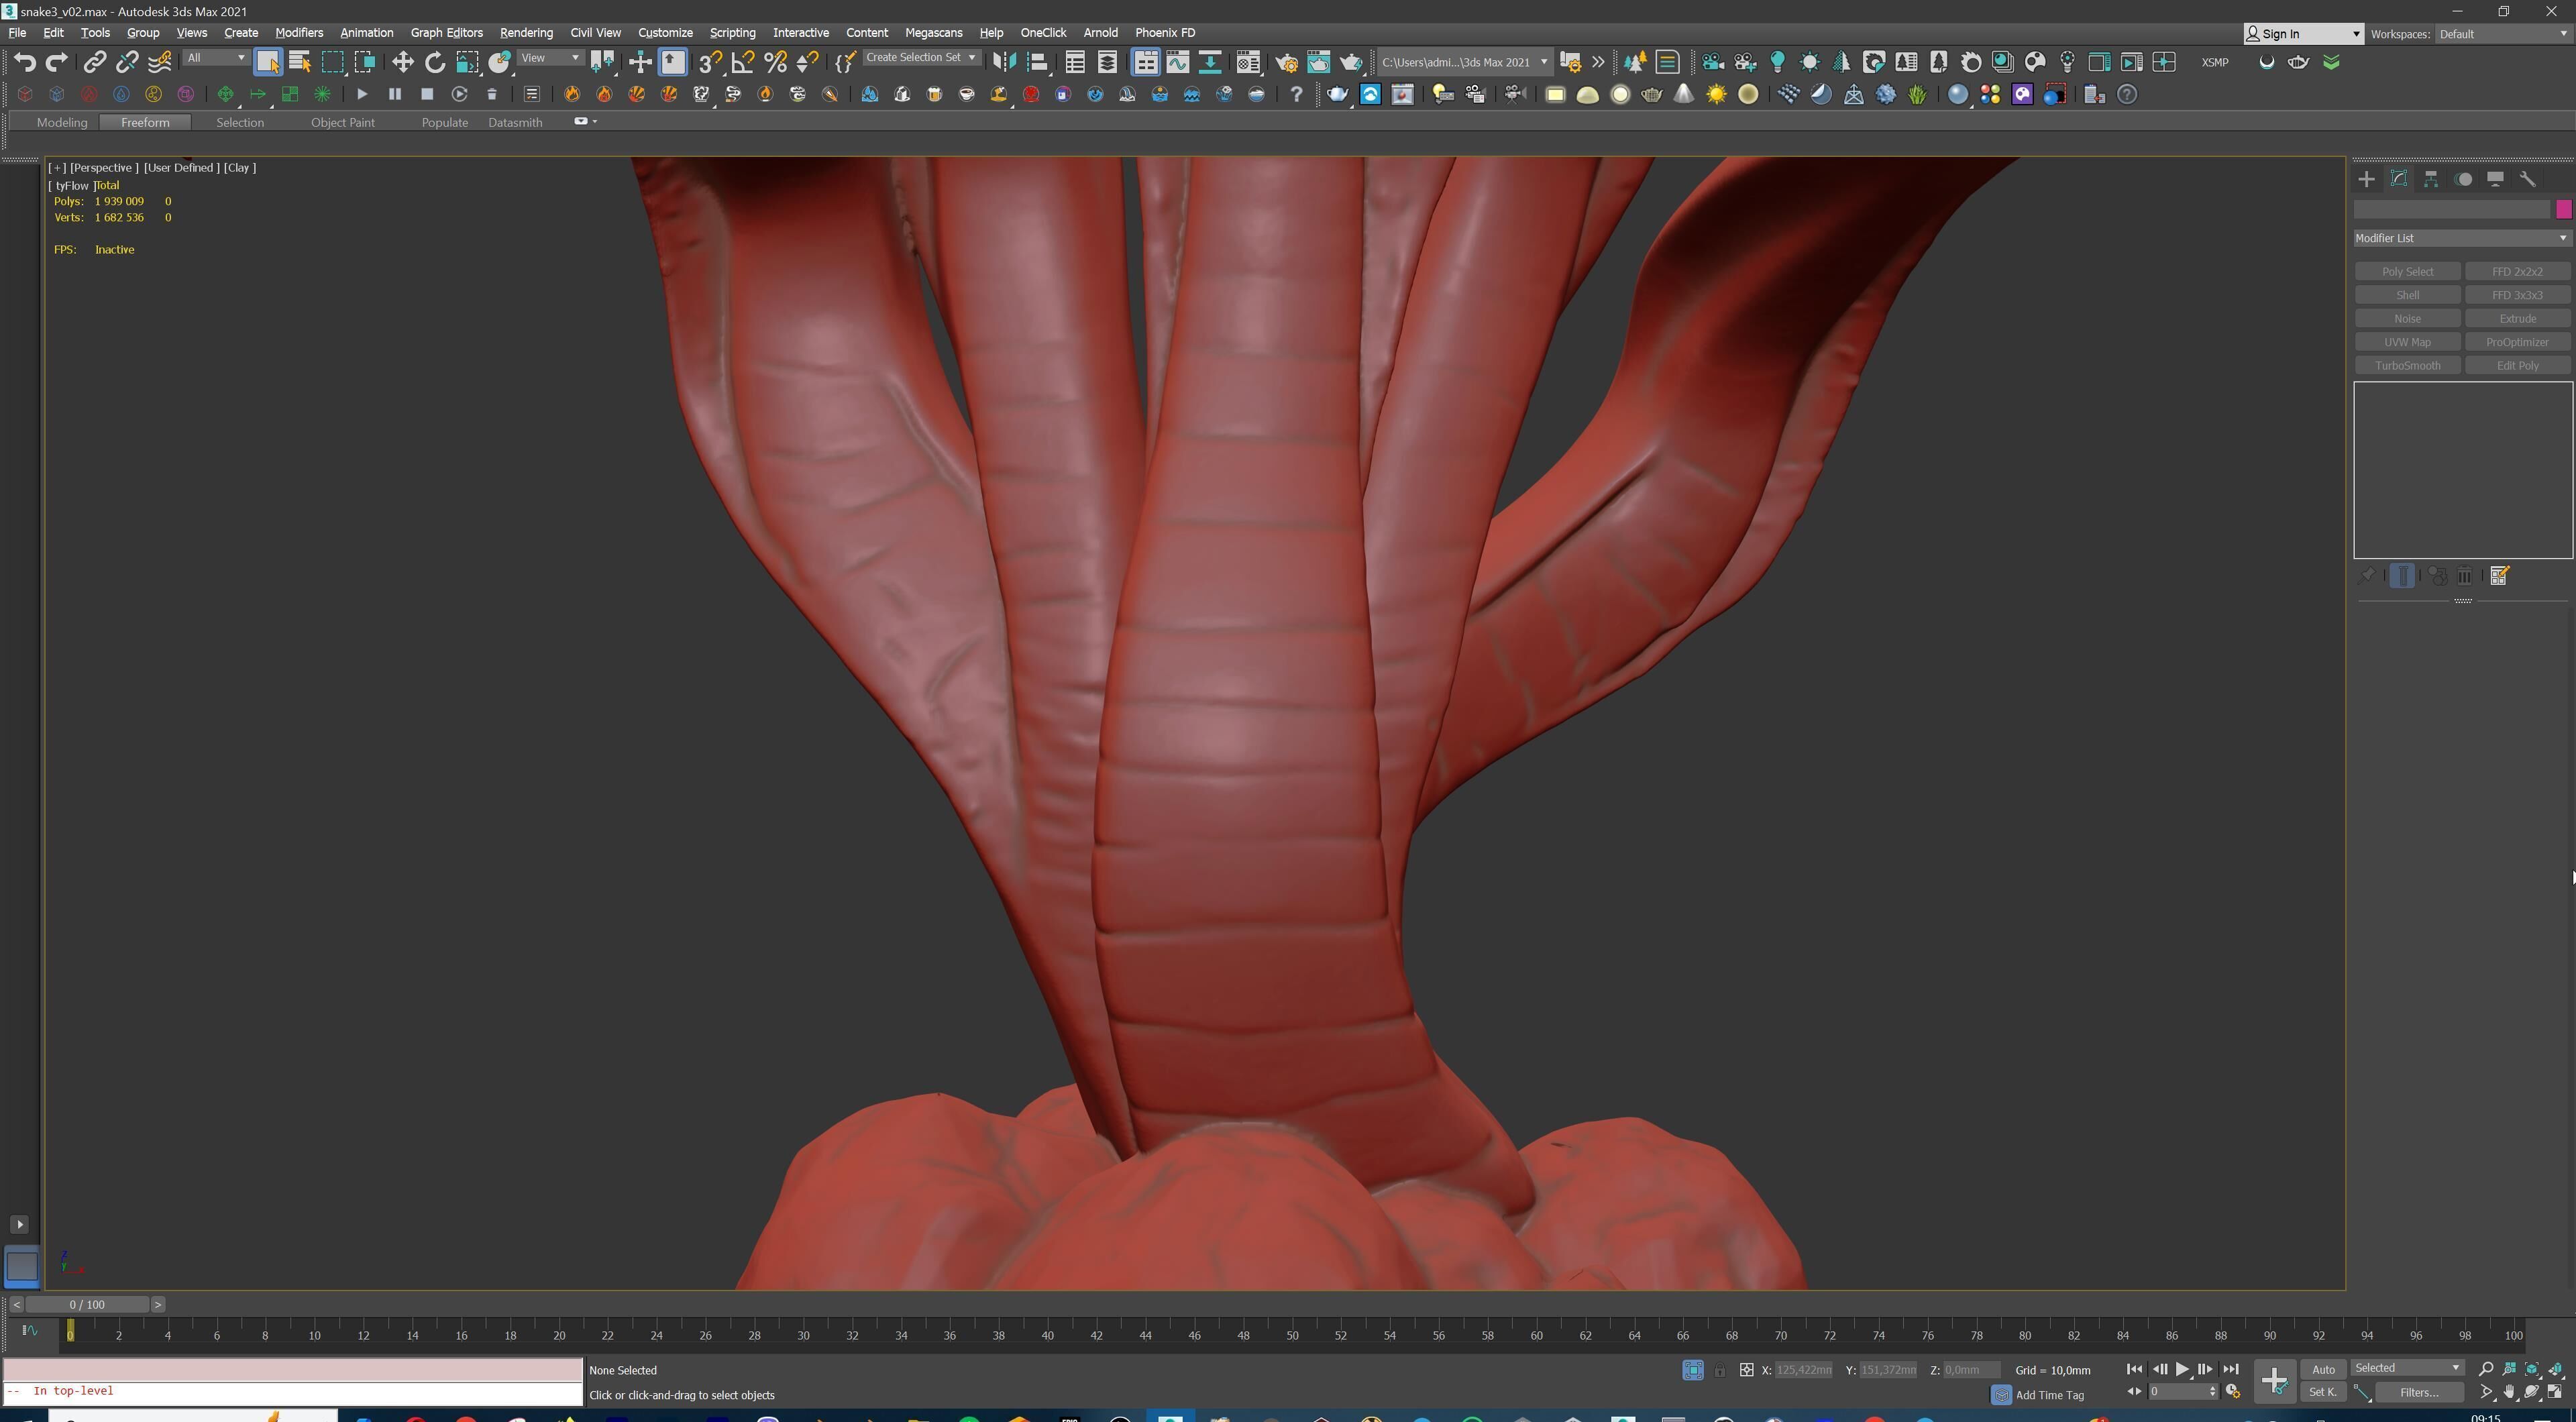Open the pink object color swatch
The width and height of the screenshot is (2576, 1422).
pos(2563,209)
